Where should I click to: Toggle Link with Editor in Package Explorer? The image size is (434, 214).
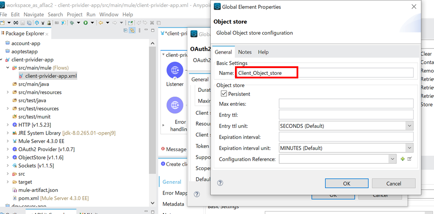(x=132, y=30)
